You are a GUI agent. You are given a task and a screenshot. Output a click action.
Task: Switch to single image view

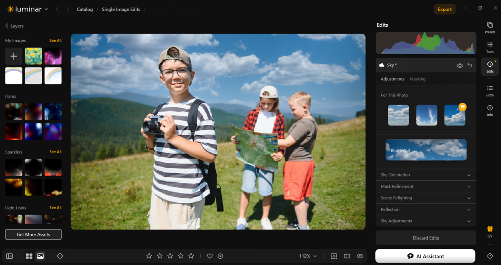coord(40,256)
